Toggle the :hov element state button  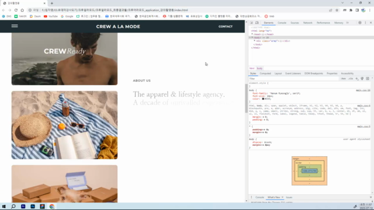tap(343, 79)
